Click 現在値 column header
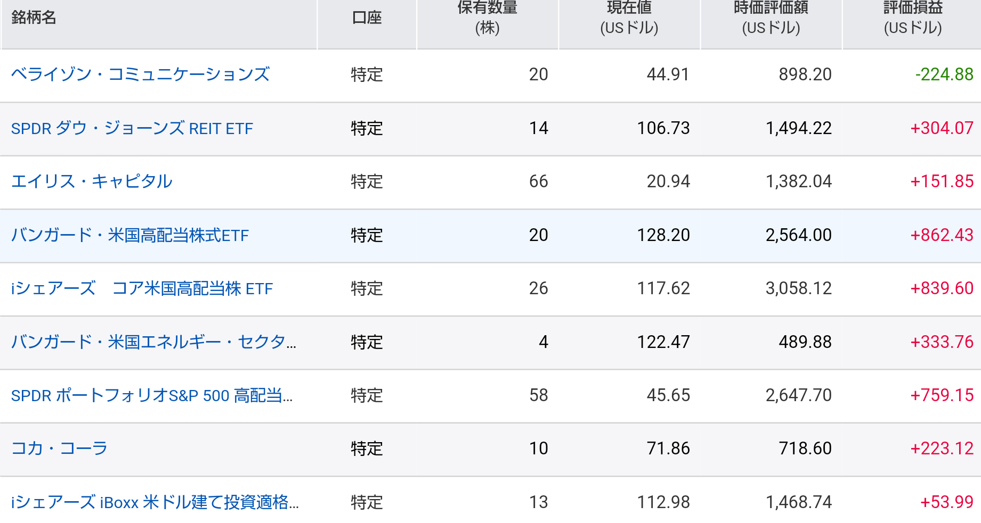The width and height of the screenshot is (981, 523). pos(629,18)
